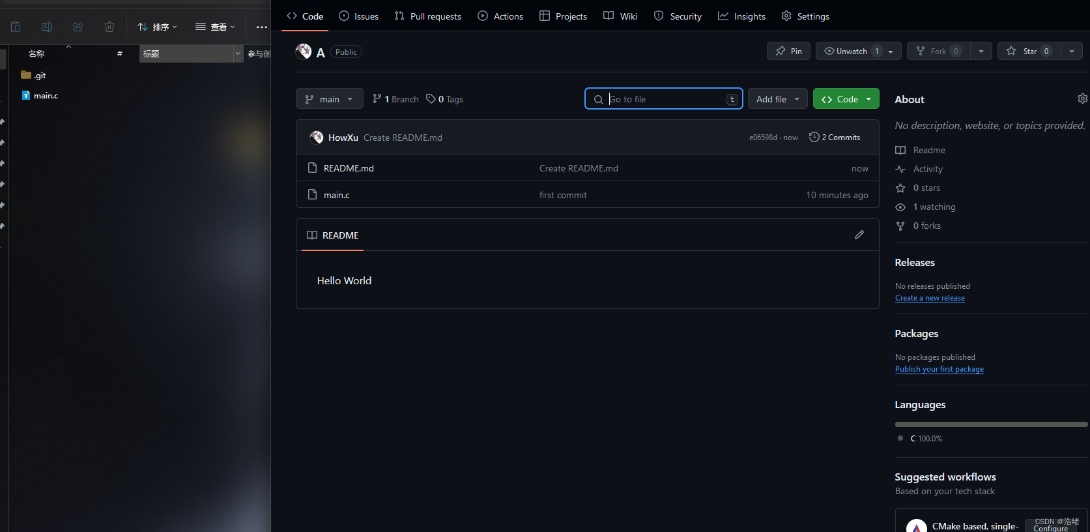
Task: View the 0 Tags link
Action: coord(444,99)
